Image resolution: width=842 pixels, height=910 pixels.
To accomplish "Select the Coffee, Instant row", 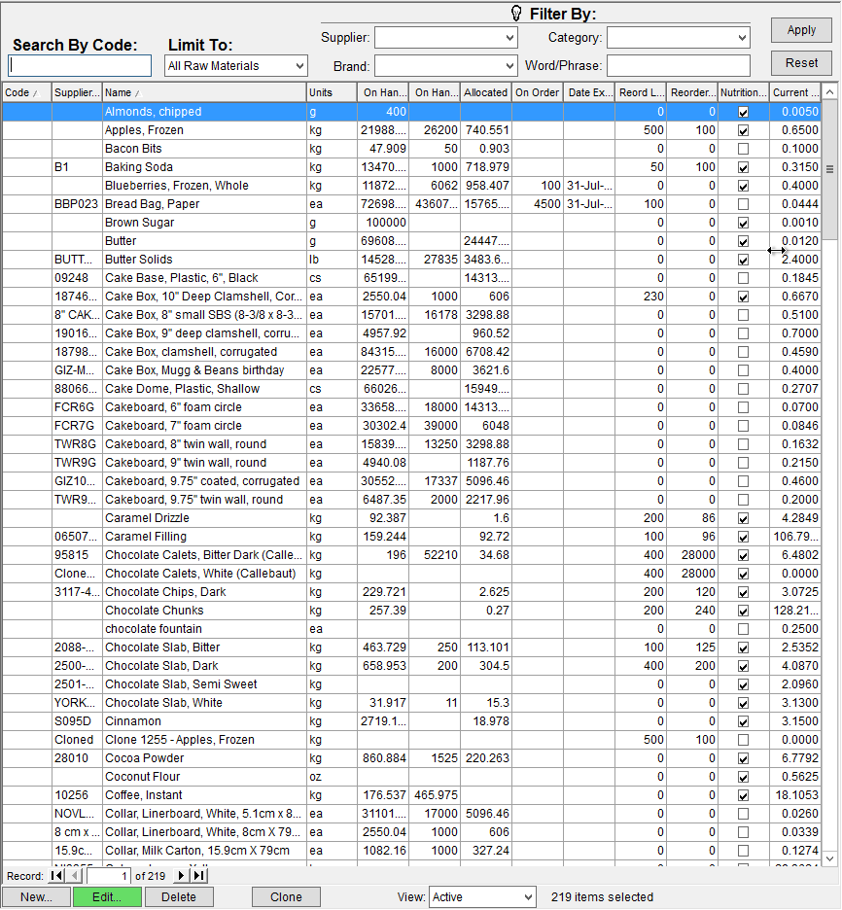I will pyautogui.click(x=411, y=795).
